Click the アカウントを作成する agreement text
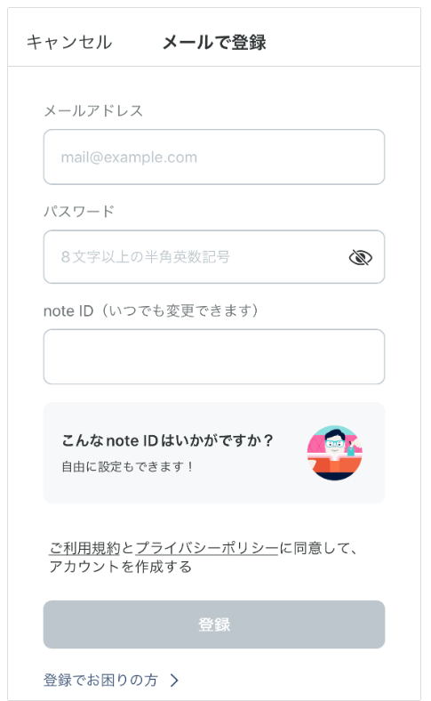The width and height of the screenshot is (431, 701). point(121,567)
